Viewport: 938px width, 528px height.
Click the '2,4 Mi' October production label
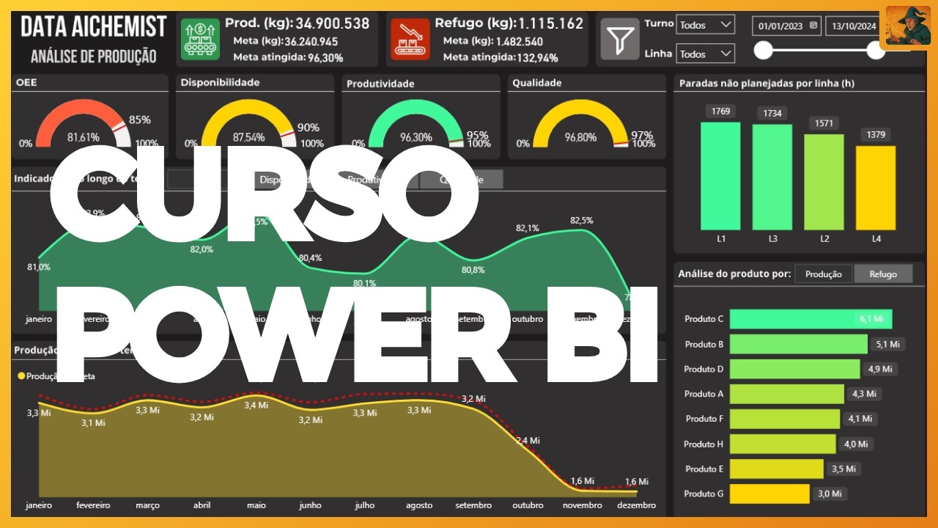[528, 441]
